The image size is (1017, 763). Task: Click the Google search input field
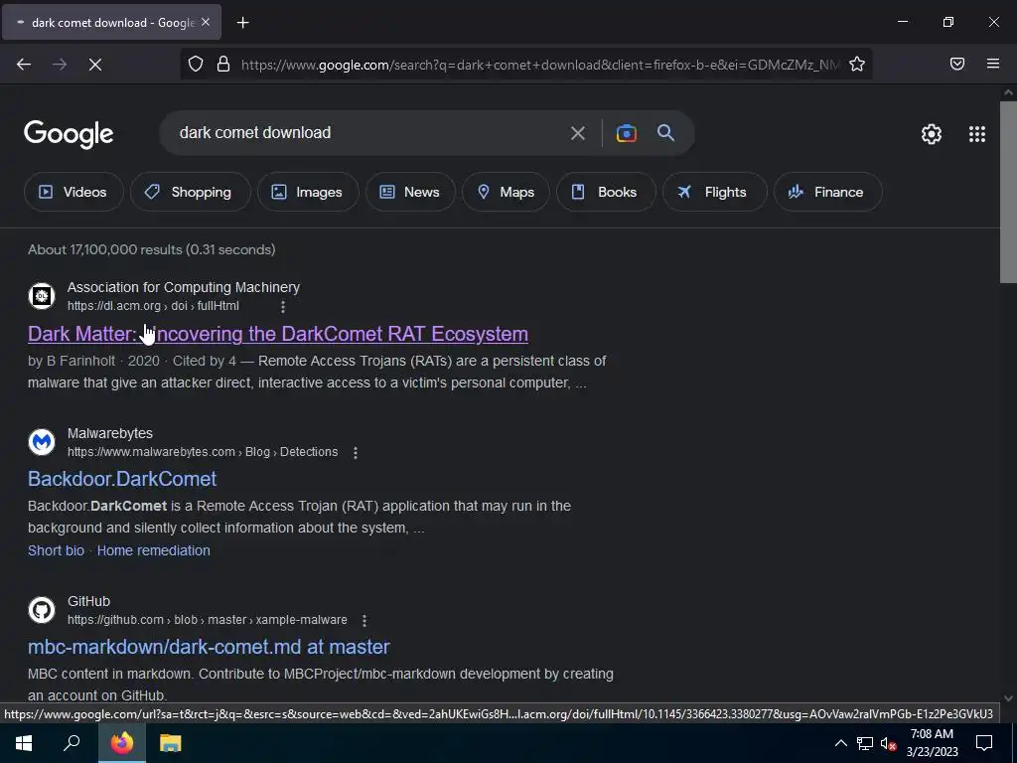369,133
